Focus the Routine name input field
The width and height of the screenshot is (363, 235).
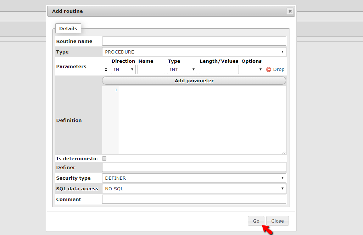pos(194,41)
